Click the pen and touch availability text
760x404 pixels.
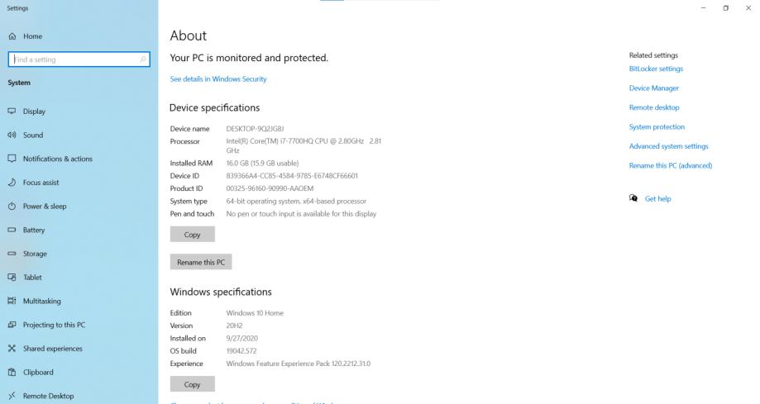click(x=301, y=214)
